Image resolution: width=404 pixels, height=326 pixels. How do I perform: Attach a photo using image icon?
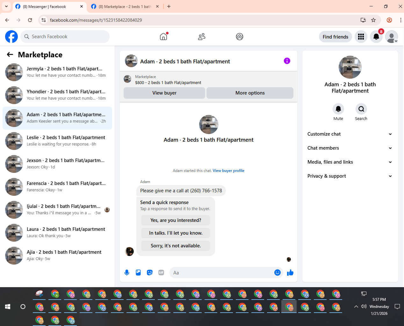[138, 273]
